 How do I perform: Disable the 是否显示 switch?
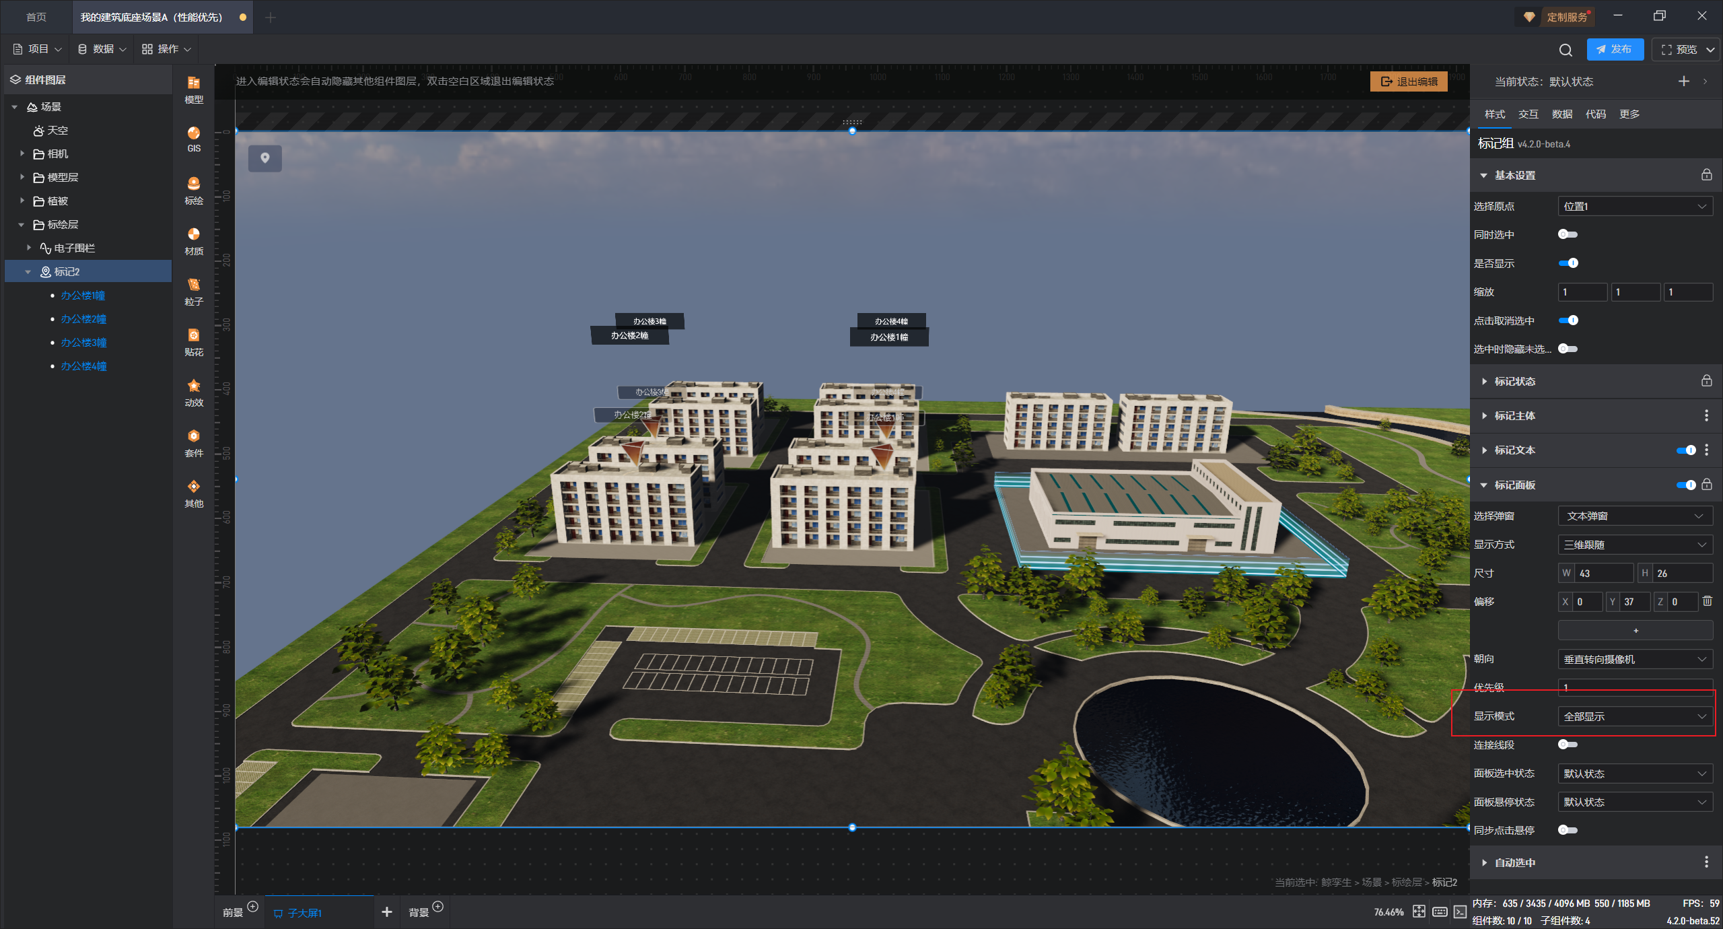(x=1568, y=263)
